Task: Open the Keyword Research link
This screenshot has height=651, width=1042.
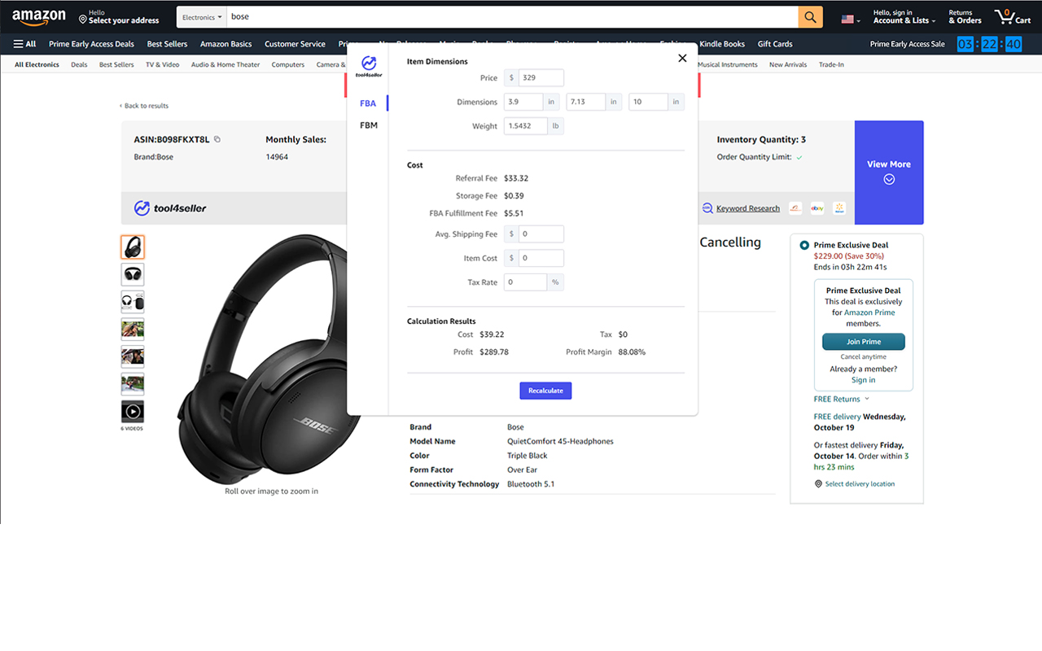Action: point(748,208)
